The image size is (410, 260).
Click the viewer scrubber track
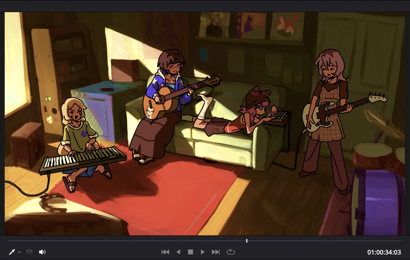click(205, 241)
